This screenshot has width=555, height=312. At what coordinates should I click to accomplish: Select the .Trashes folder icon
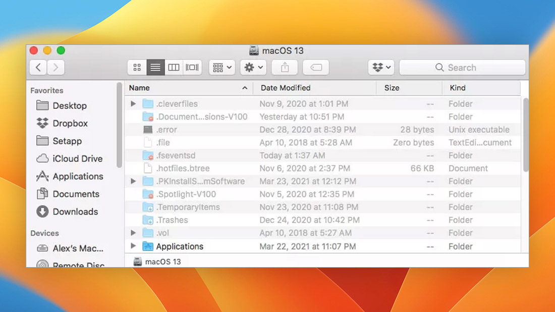click(148, 220)
